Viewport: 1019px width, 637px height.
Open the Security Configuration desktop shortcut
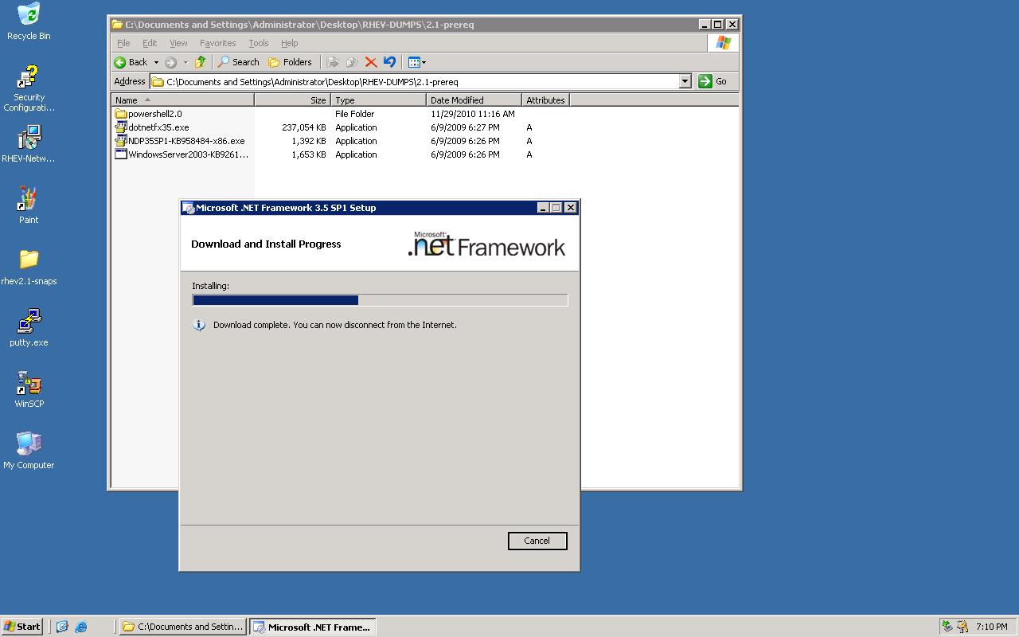29,89
